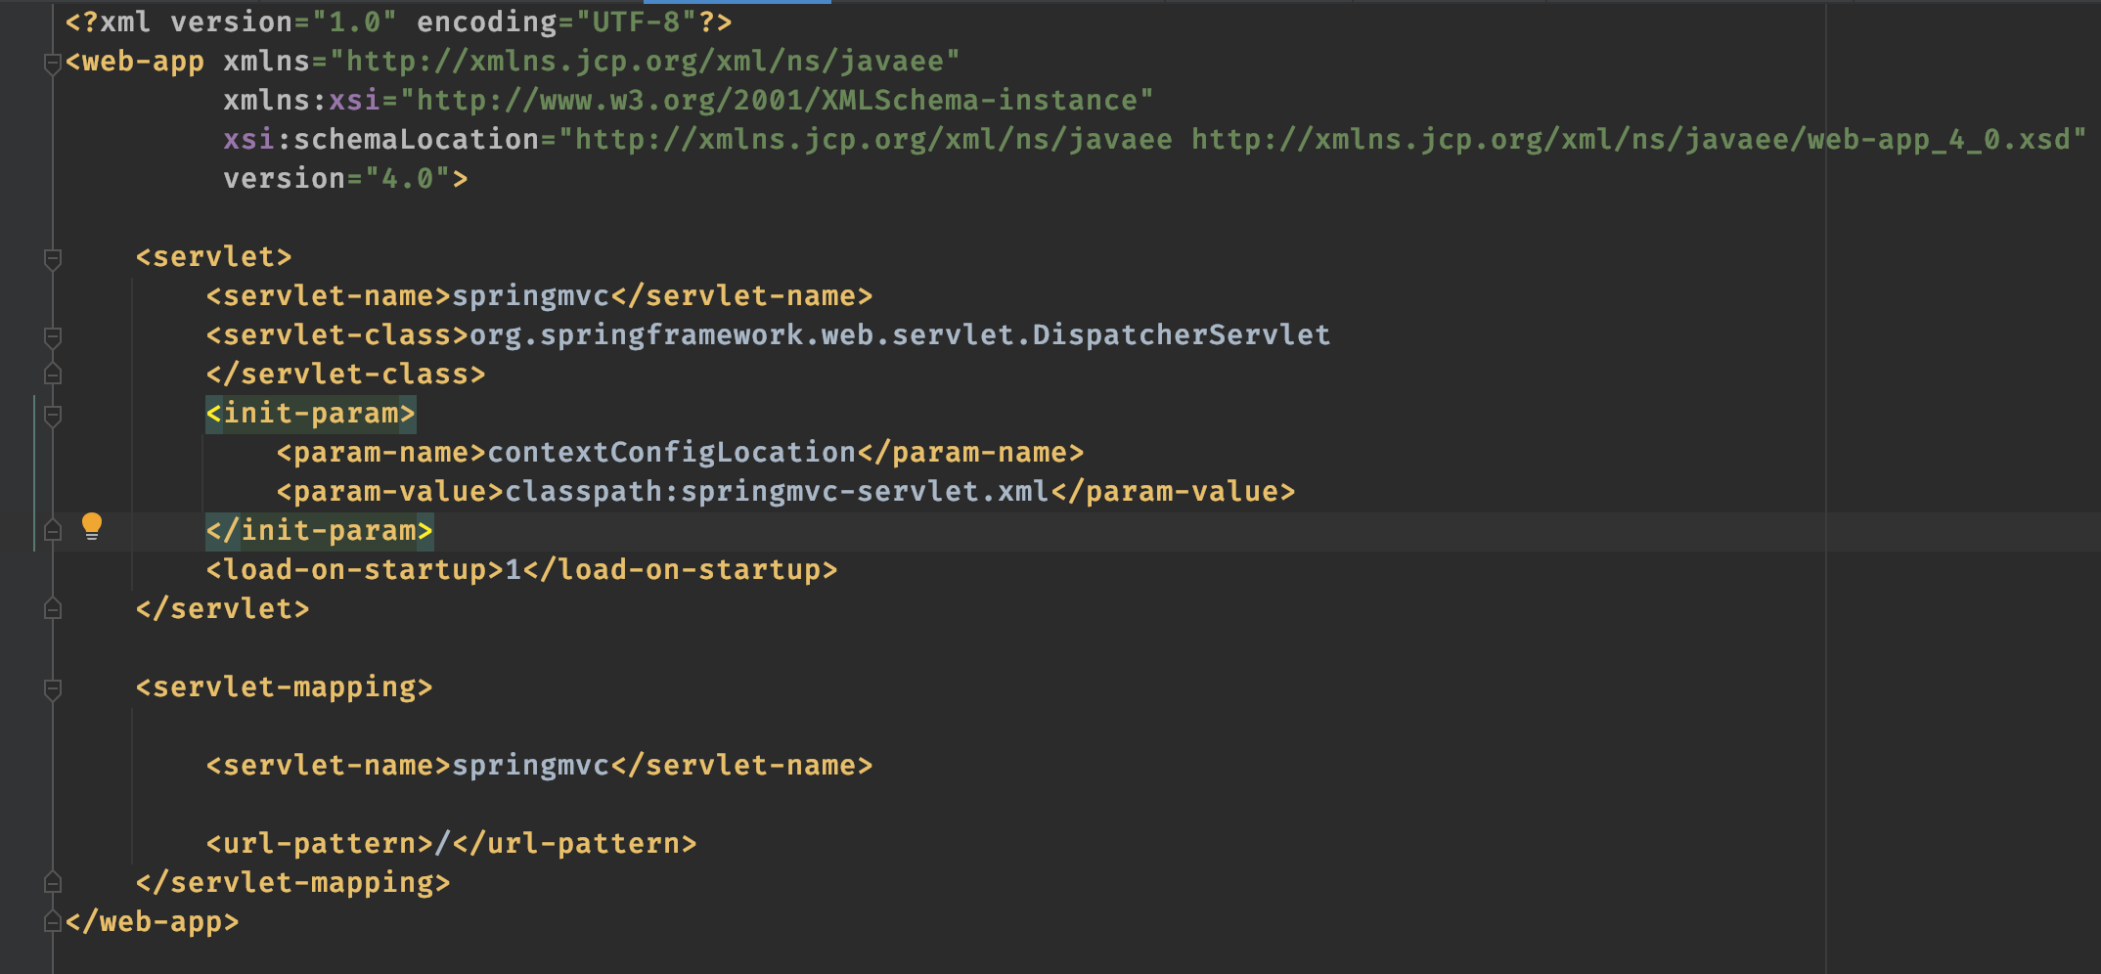Click the closing web-app tag text

pyautogui.click(x=152, y=921)
